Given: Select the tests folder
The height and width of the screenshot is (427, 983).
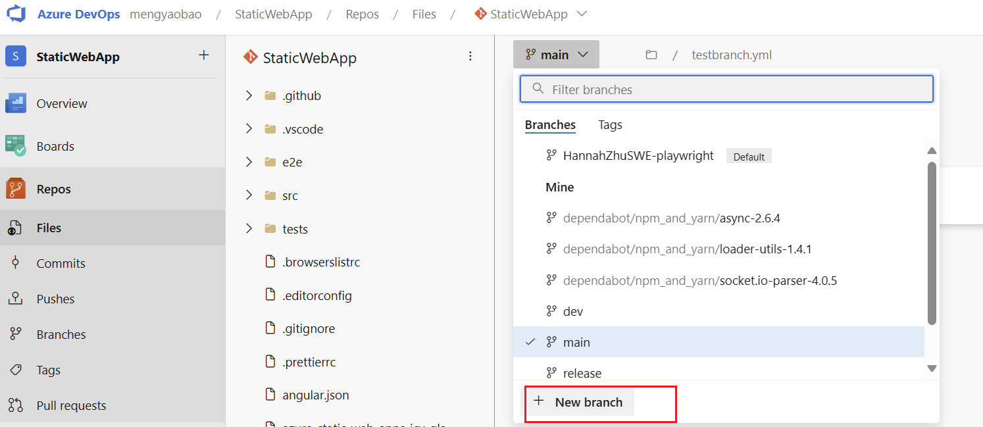Looking at the screenshot, I should [295, 229].
